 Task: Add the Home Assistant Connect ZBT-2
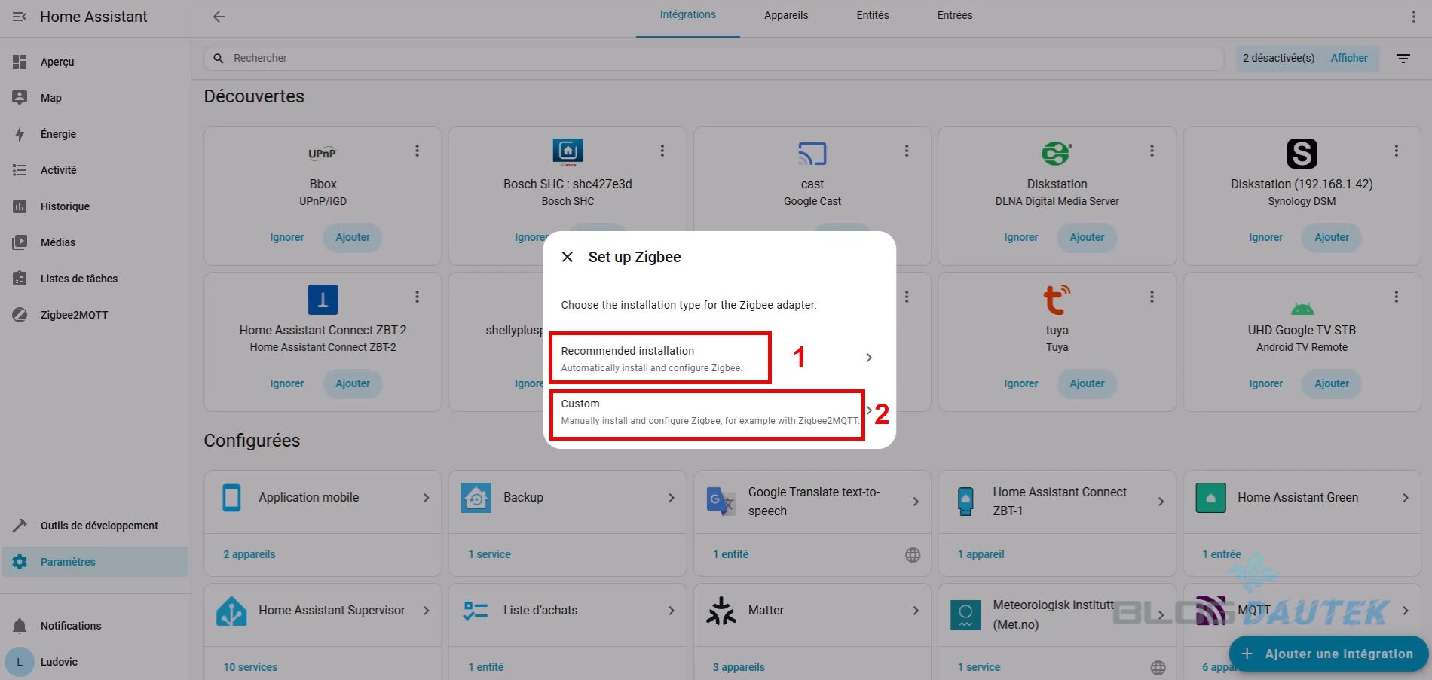352,383
